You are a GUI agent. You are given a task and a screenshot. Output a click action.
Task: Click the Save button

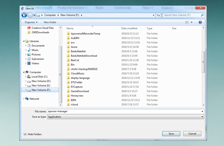point(171,133)
